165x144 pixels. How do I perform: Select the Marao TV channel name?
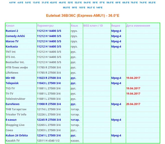point(12,41)
